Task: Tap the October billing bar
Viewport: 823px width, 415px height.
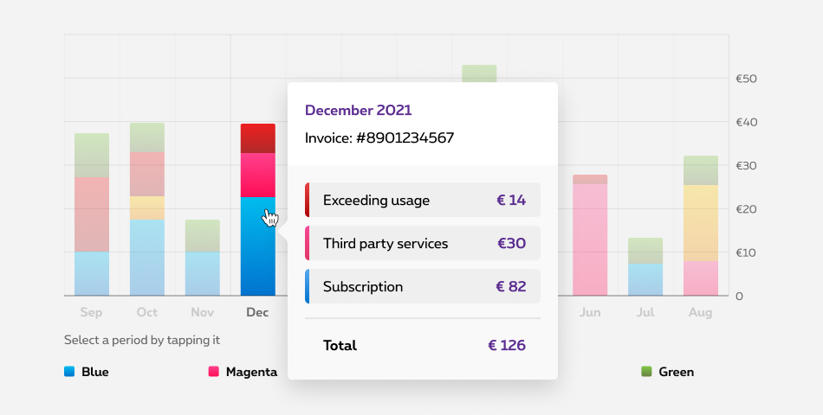Action: [147, 210]
